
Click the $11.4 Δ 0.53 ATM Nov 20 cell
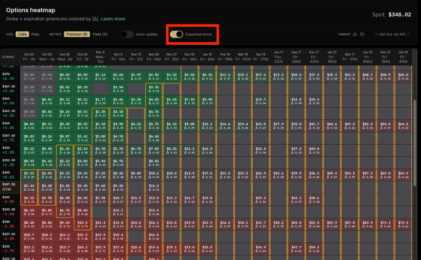point(154,187)
